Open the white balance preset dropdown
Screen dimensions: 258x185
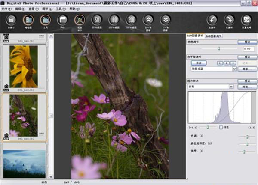pos(234,69)
